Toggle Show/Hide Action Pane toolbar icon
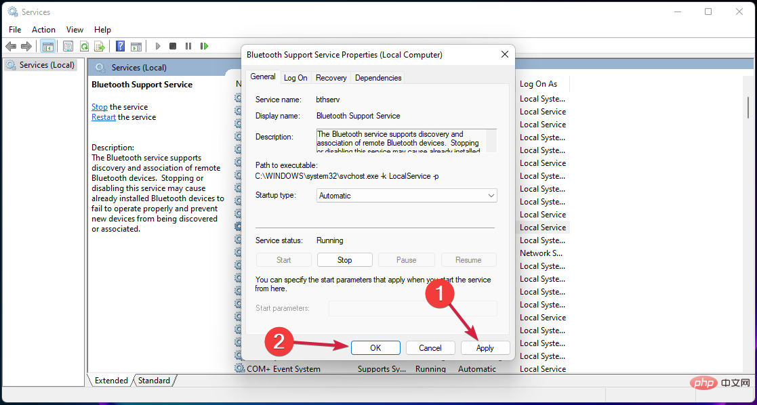 click(x=136, y=46)
